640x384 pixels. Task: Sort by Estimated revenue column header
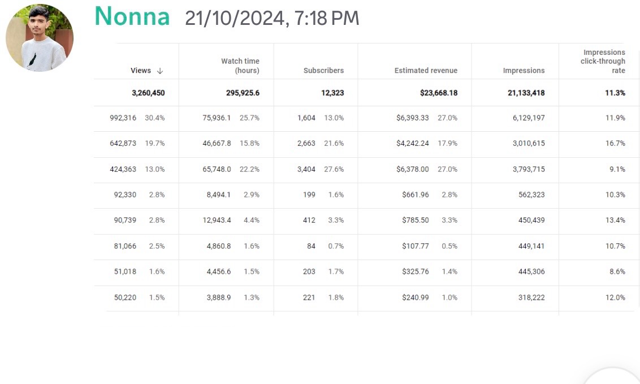pos(426,71)
